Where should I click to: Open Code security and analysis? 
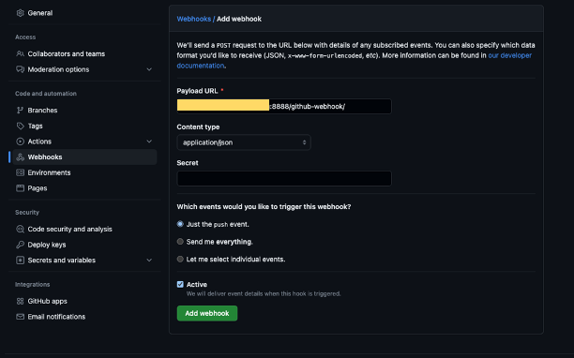click(x=69, y=229)
